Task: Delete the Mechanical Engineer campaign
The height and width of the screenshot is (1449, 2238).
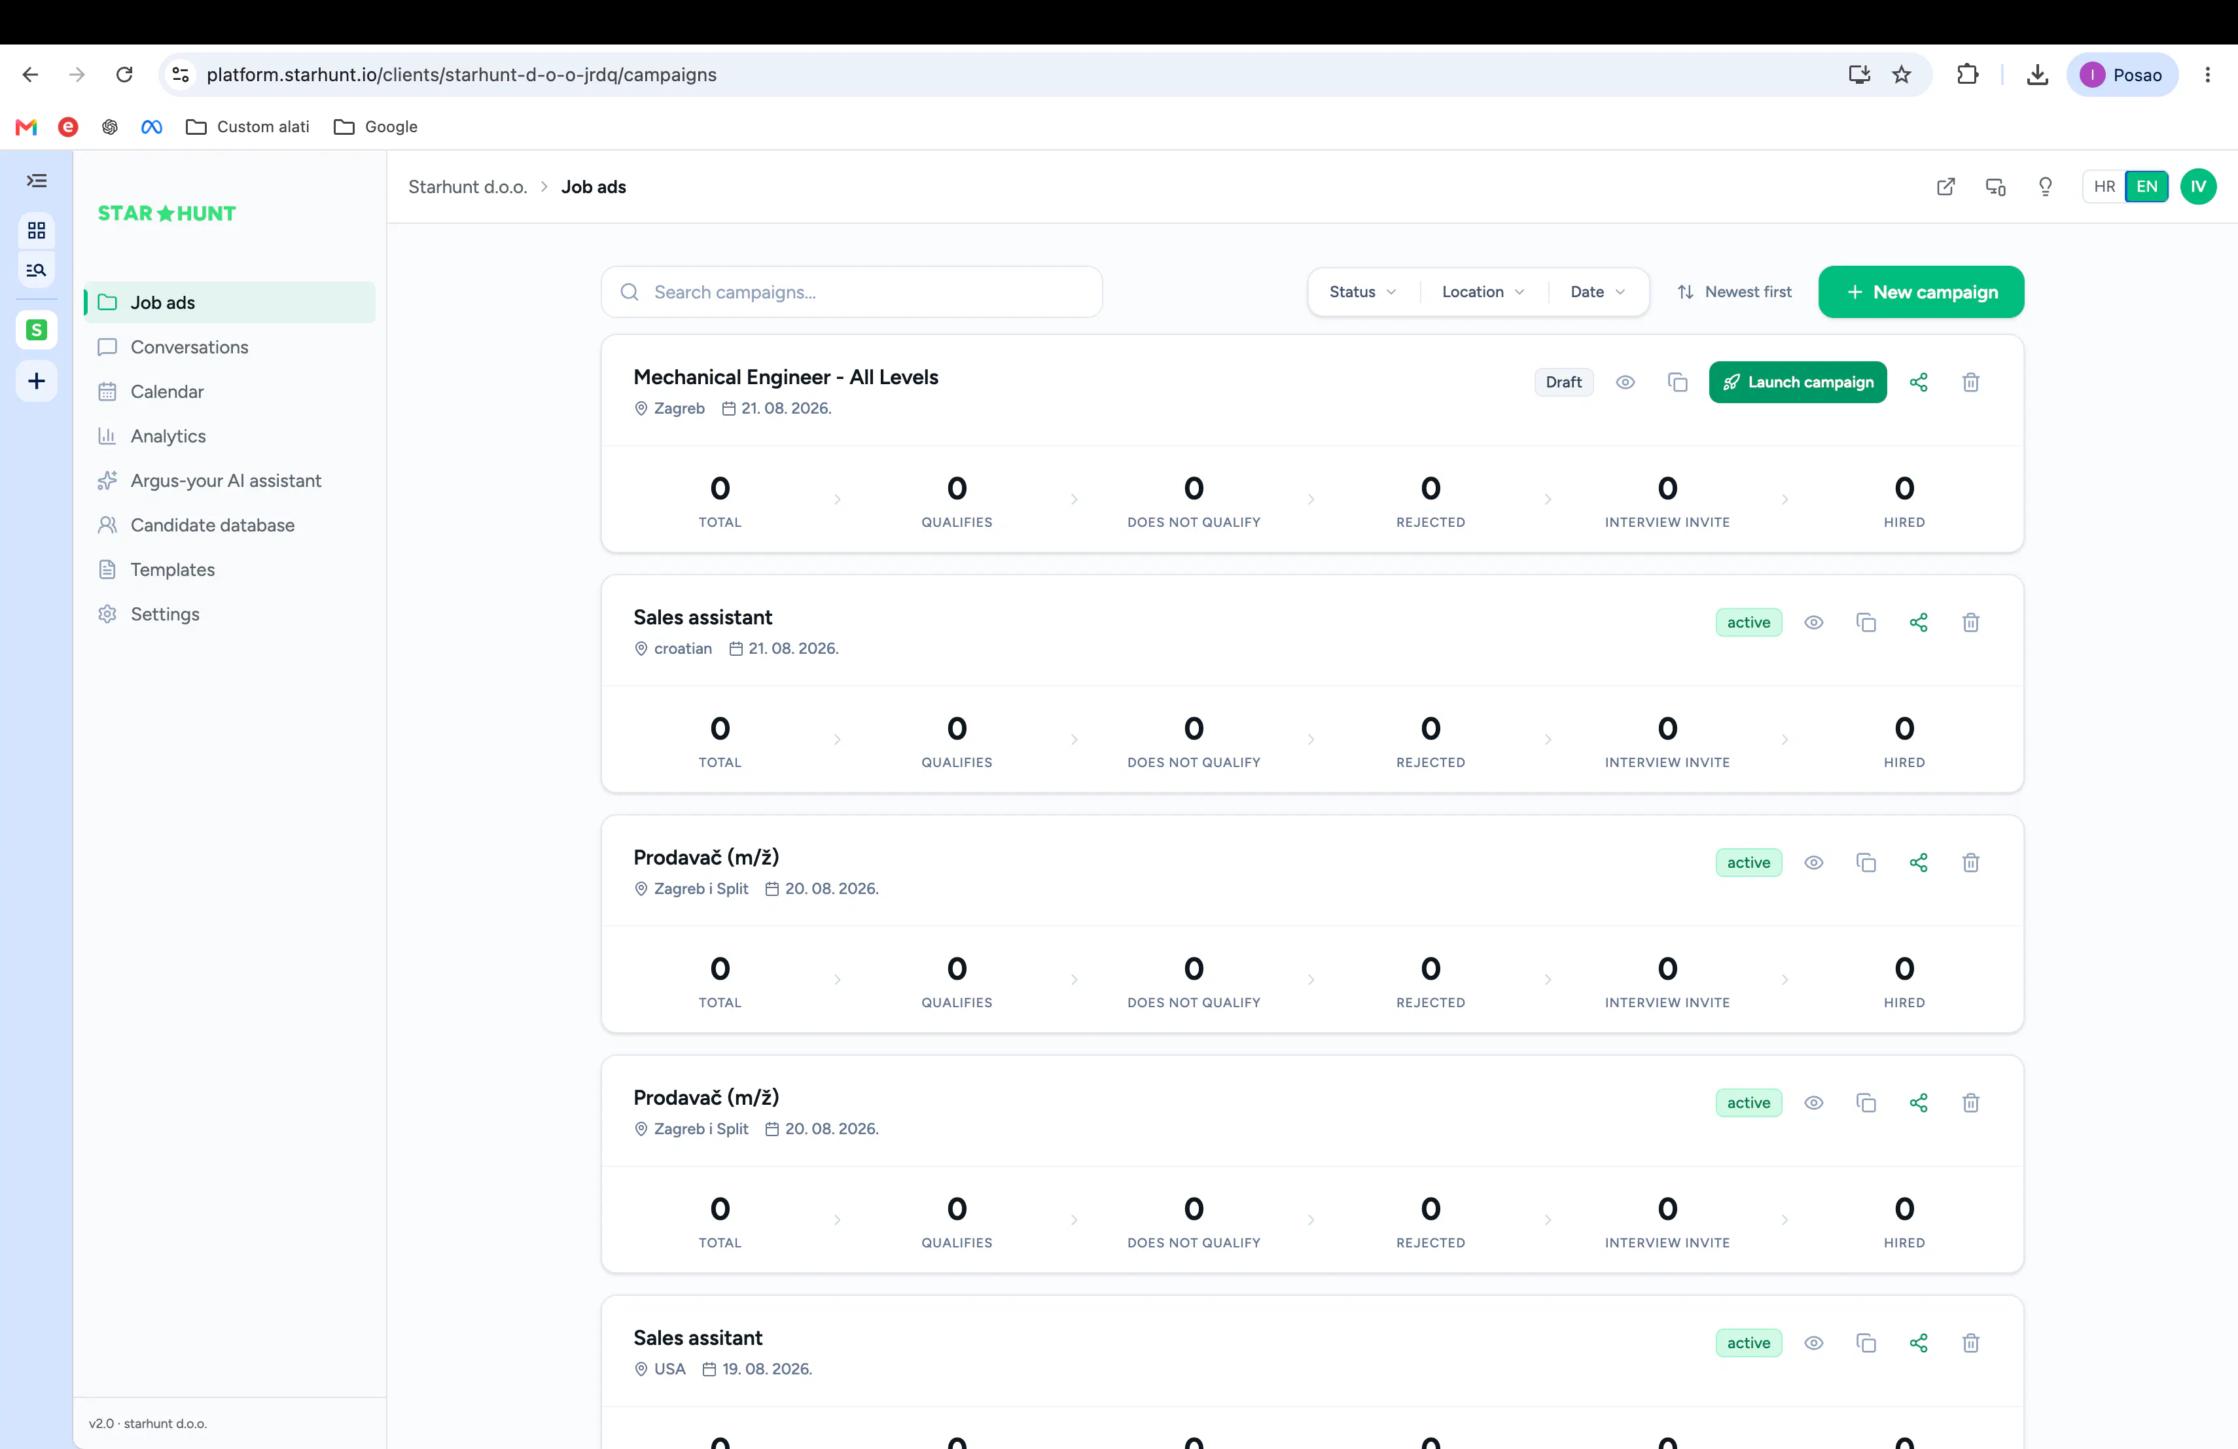Action: pyautogui.click(x=1971, y=383)
